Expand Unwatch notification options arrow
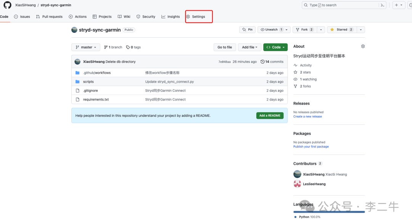The image size is (412, 223). pyautogui.click(x=286, y=30)
